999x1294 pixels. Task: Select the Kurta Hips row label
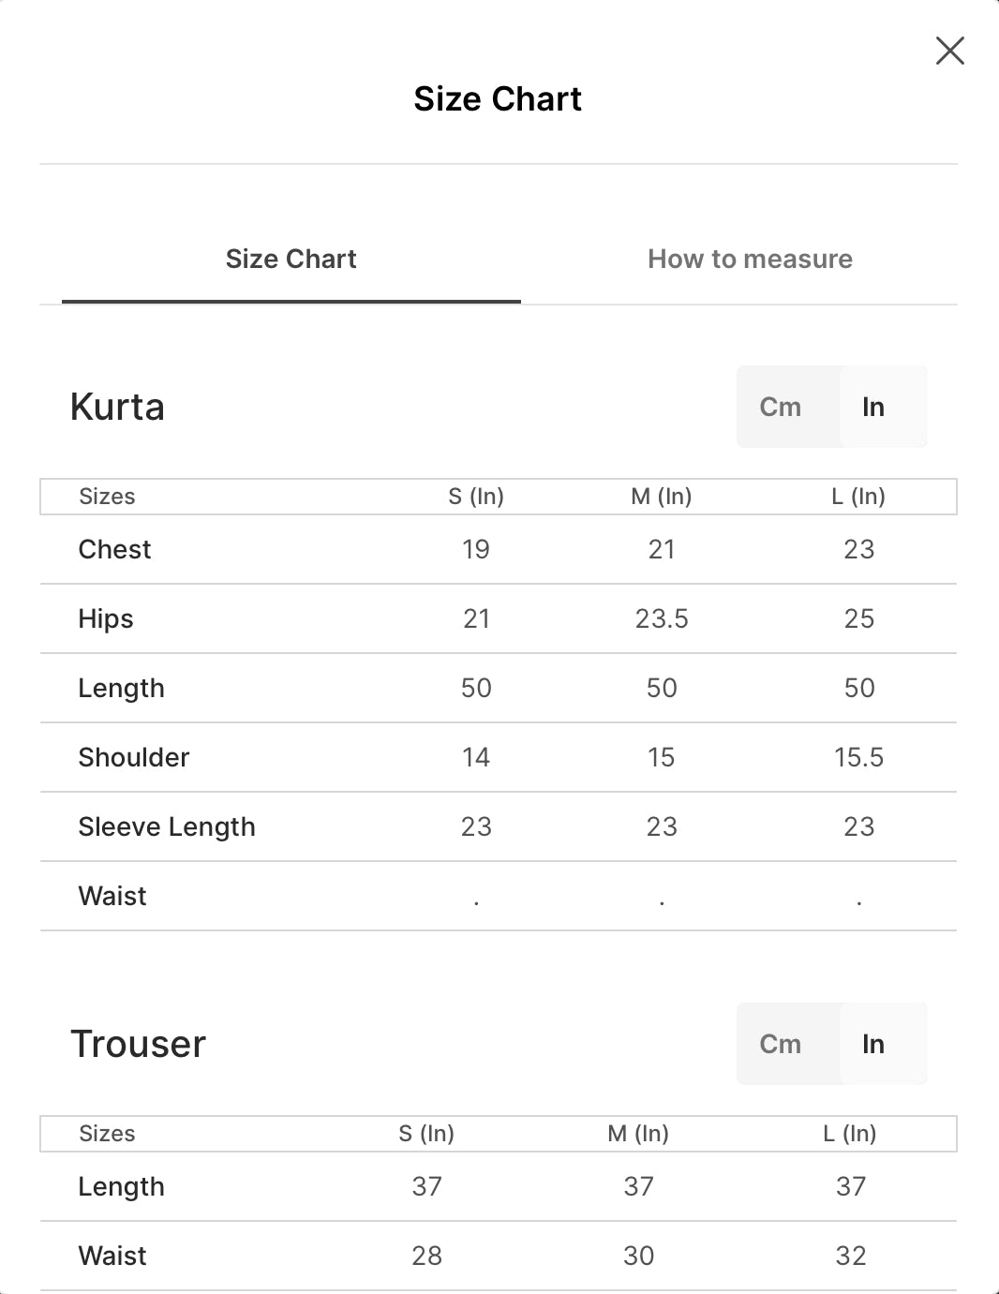106,618
